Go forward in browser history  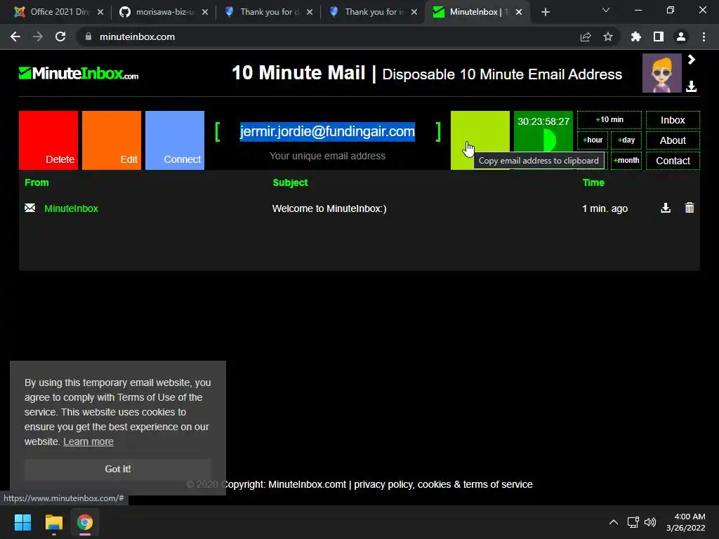pyautogui.click(x=38, y=36)
